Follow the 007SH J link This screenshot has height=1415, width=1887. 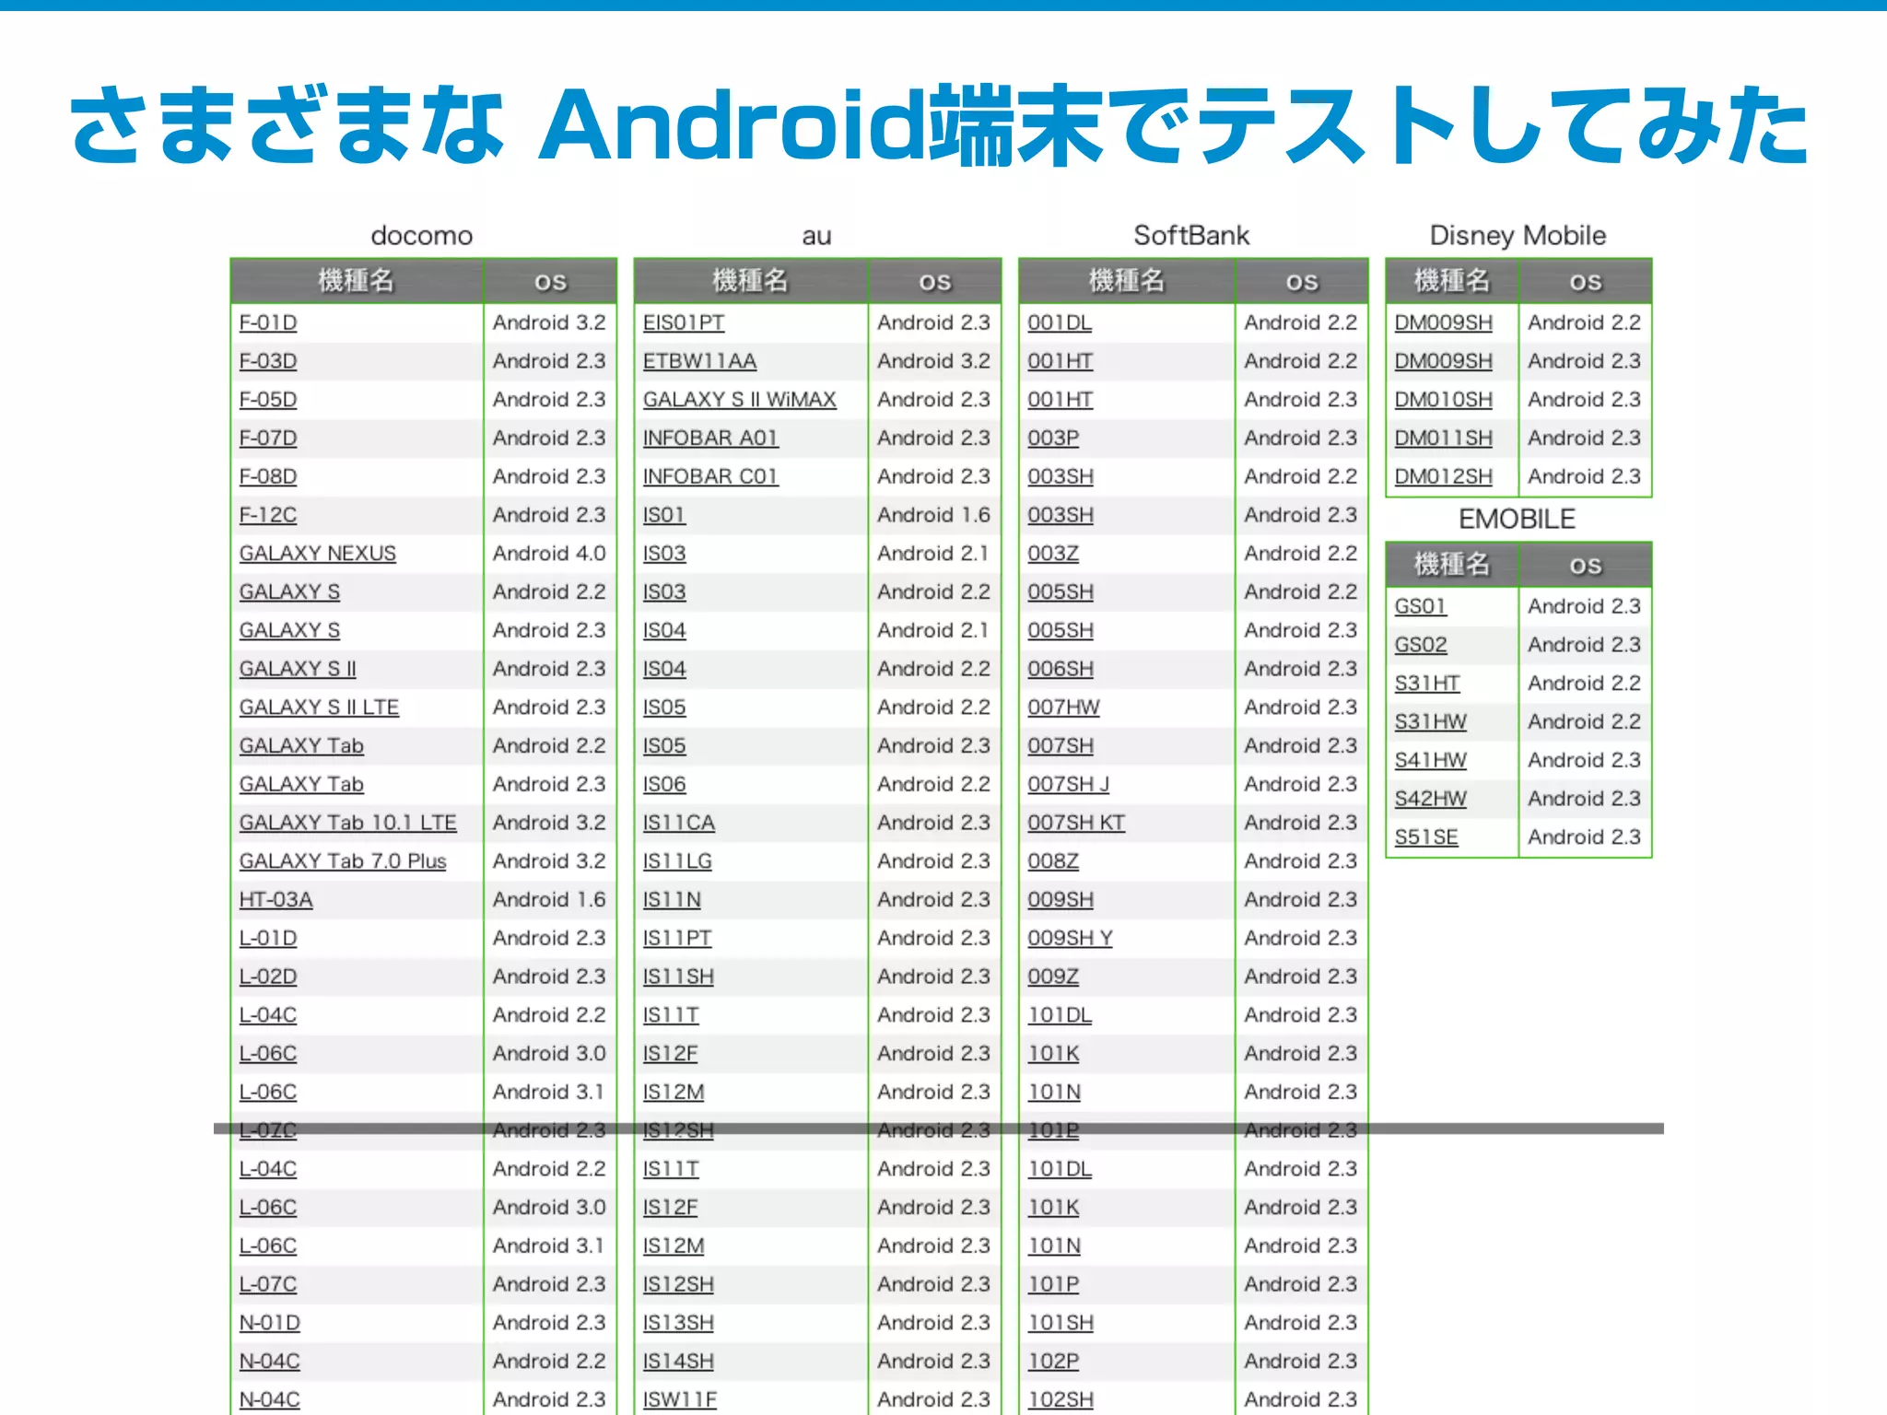coord(1069,785)
